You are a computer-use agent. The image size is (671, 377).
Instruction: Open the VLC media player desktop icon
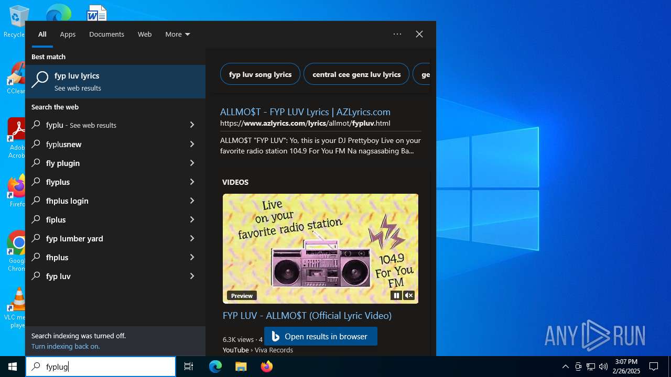[x=16, y=308]
